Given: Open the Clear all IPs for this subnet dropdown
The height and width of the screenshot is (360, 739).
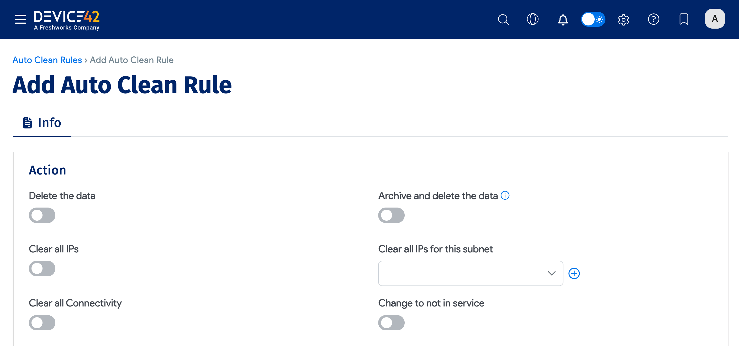Looking at the screenshot, I should 471,273.
